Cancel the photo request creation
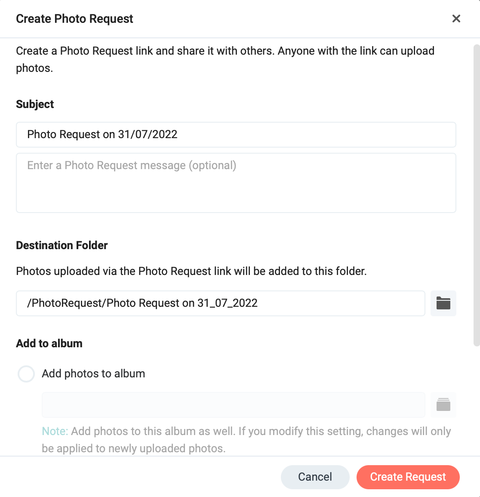Screen dimensions: 480x497 (315, 477)
